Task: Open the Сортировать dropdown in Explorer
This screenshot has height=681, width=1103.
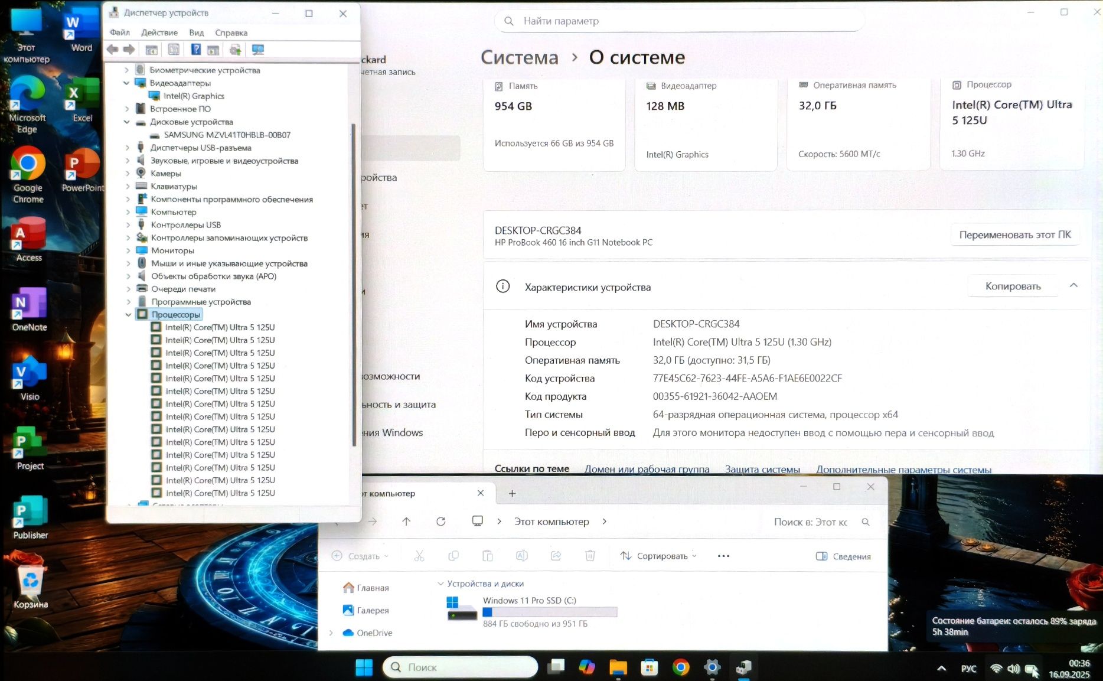Action: 658,556
